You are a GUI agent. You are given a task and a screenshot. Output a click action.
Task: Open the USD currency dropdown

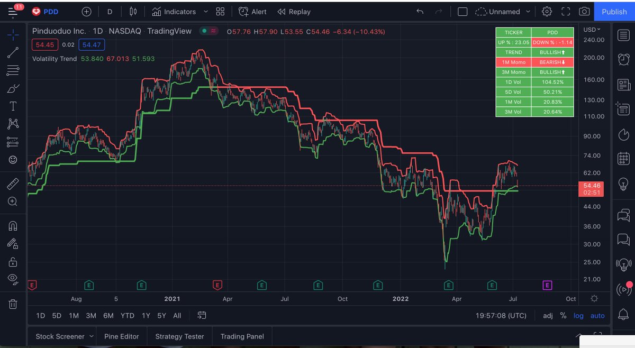(x=592, y=30)
